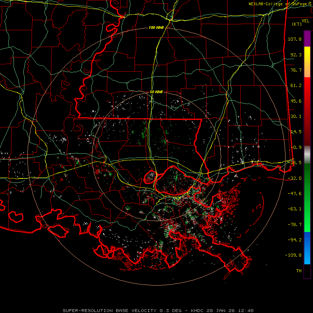The height and width of the screenshot is (313, 313).
Task: Click the 50 NMI range ring label
Action: pyautogui.click(x=156, y=92)
